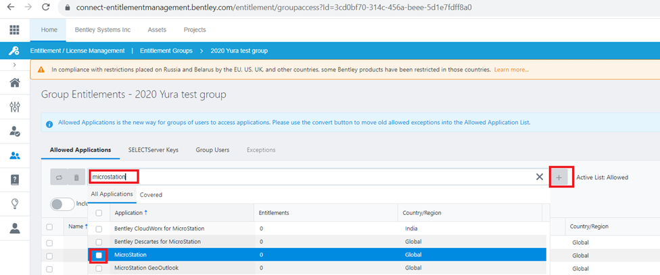Image resolution: width=660 pixels, height=275 pixels.
Task: Check the MicroStation application checkbox
Action: [99, 255]
